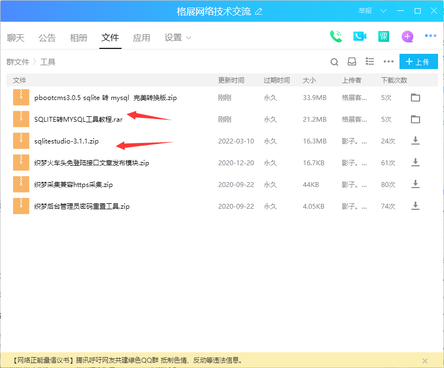444x368 pixels.
Task: Start a group video call
Action: 360,36
